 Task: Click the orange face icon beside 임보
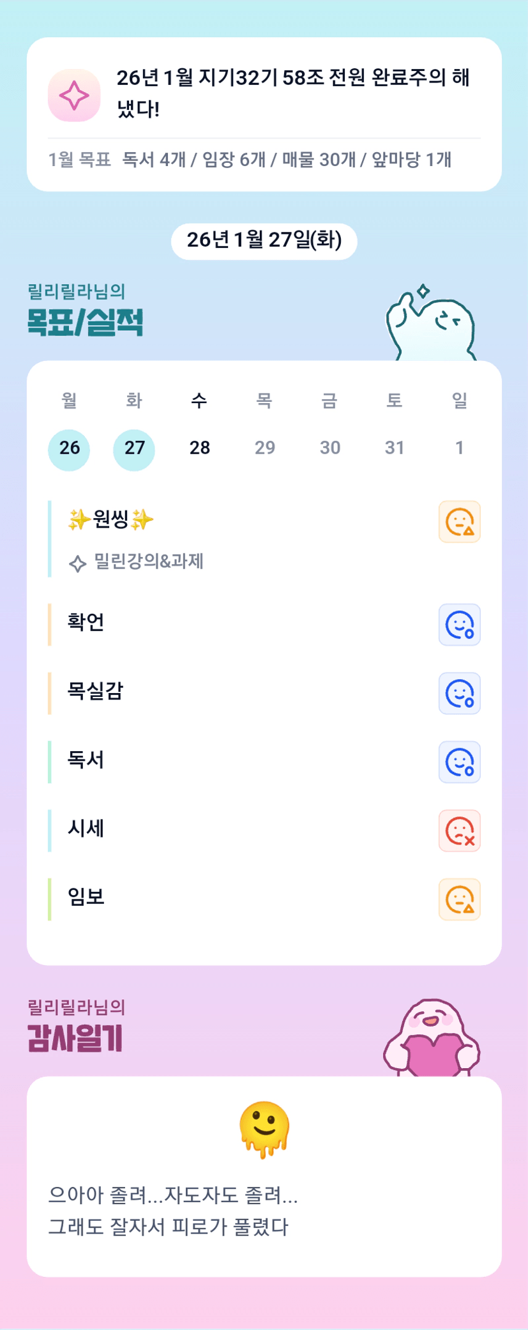click(x=459, y=899)
